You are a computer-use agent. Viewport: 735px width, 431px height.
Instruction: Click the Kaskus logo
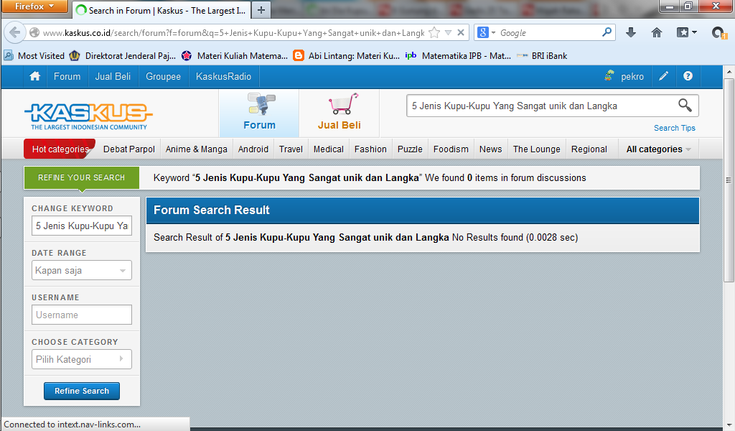tap(88, 116)
